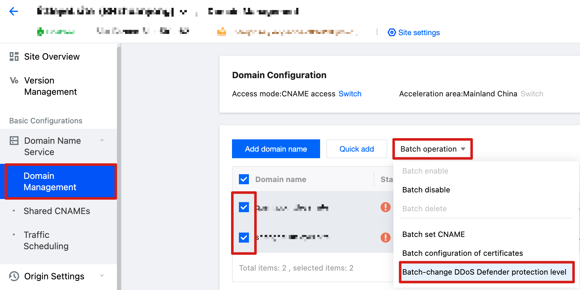
Task: Click the Add domain name button
Action: pos(276,149)
